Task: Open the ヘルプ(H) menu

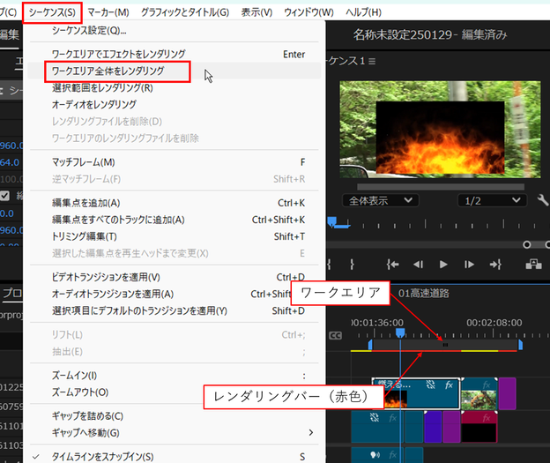Action: click(x=363, y=12)
